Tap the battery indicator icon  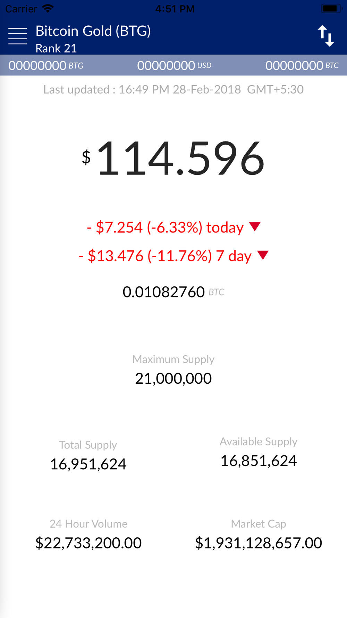click(x=331, y=8)
